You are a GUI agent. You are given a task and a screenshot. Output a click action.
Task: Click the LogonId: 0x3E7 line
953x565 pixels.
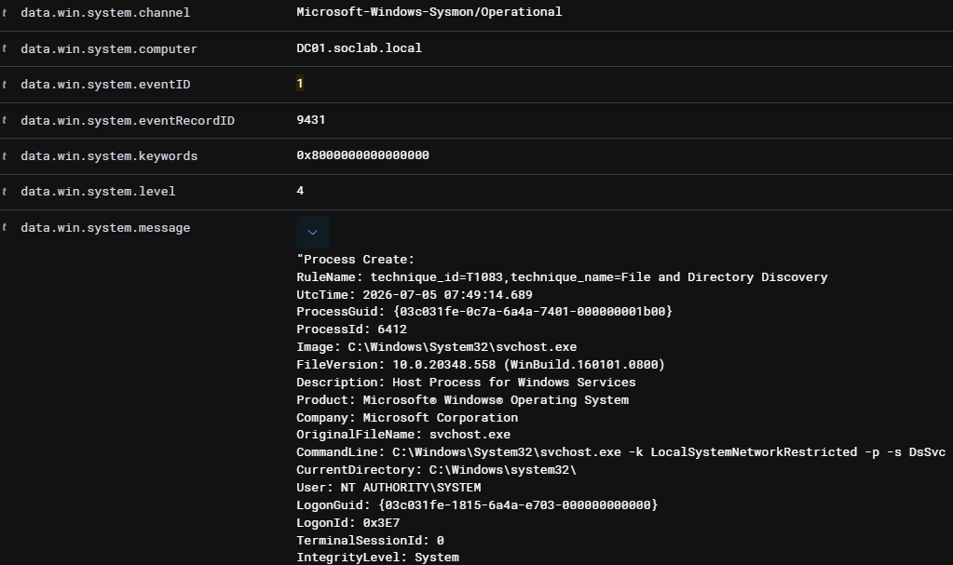click(348, 522)
